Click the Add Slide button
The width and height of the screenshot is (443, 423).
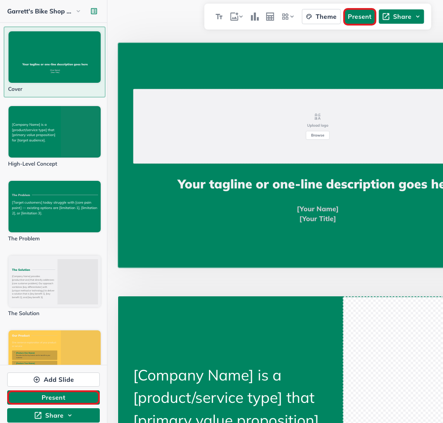pos(53,380)
